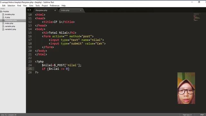Go to next tab with right arrow
Image resolution: width=206 pixels, height=116 pixels.
coord(30,10)
